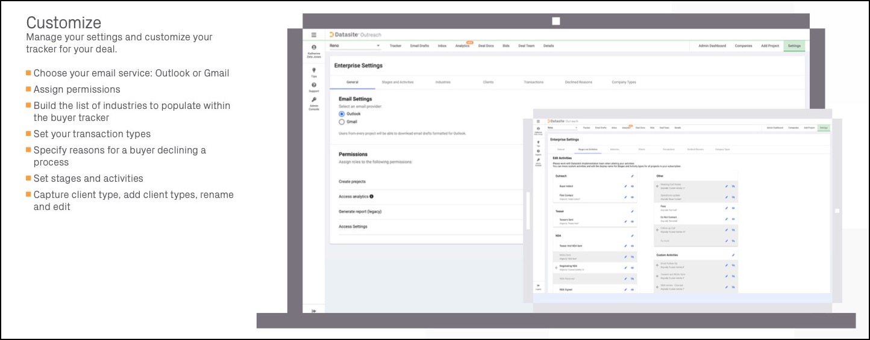Open the Declined Reasons tab
Image resolution: width=870 pixels, height=340 pixels.
[578, 82]
